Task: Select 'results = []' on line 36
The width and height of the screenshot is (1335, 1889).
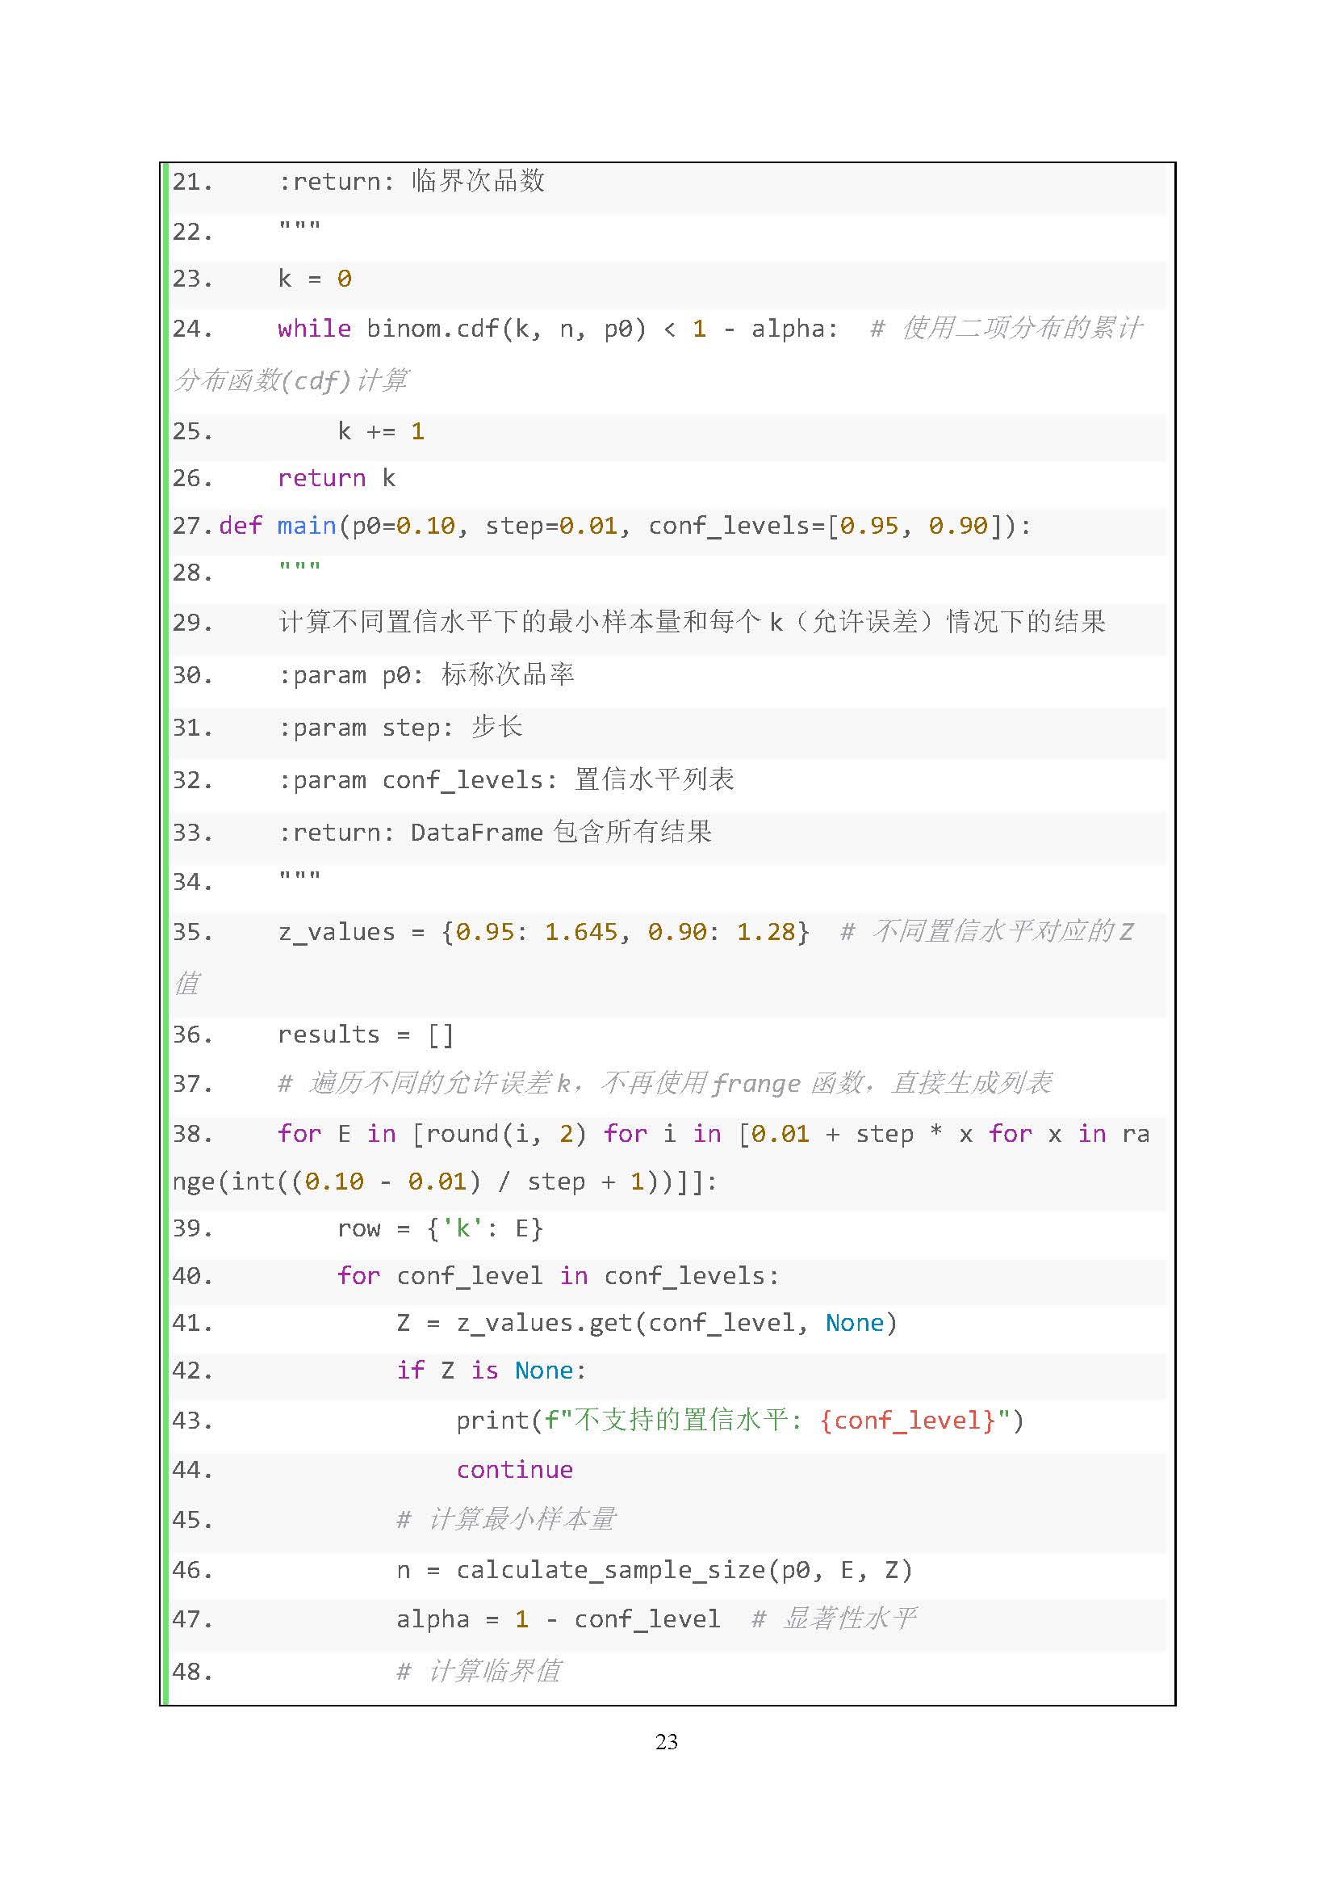Action: tap(366, 1035)
